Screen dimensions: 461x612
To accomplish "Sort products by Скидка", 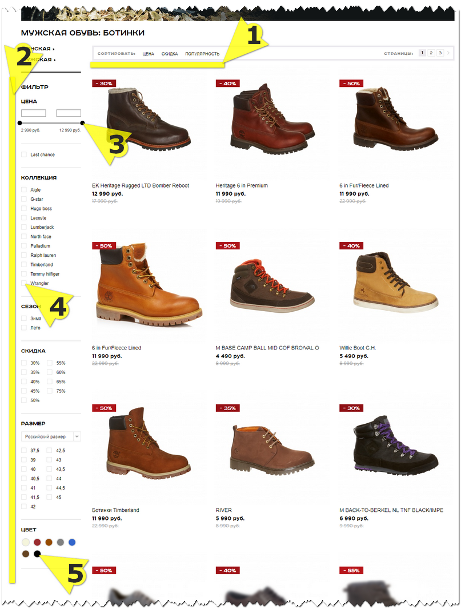I will (x=170, y=54).
